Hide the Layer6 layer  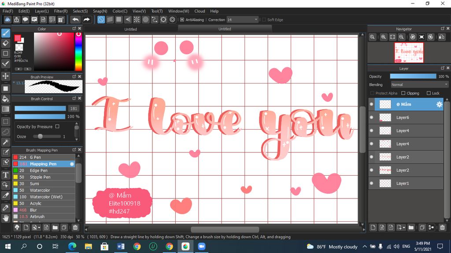[372, 117]
